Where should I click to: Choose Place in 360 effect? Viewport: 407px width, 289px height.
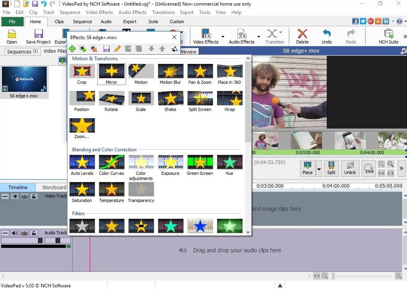click(x=229, y=74)
